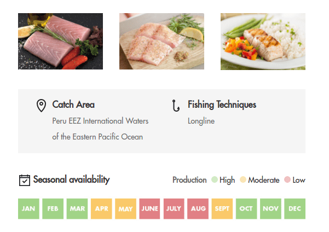Screen dimensions: 329x232
Task: Select the OCT month tile
Action: tap(246, 208)
